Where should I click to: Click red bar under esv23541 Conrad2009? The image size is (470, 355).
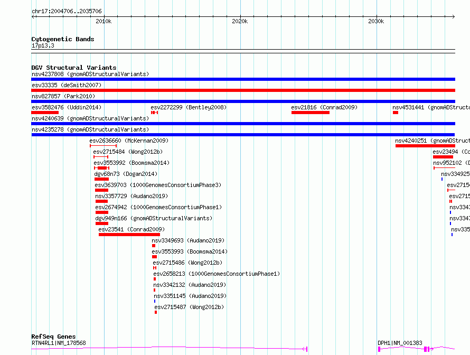(x=129, y=235)
